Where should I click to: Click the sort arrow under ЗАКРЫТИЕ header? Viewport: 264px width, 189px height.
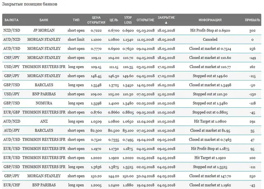coord(166,22)
